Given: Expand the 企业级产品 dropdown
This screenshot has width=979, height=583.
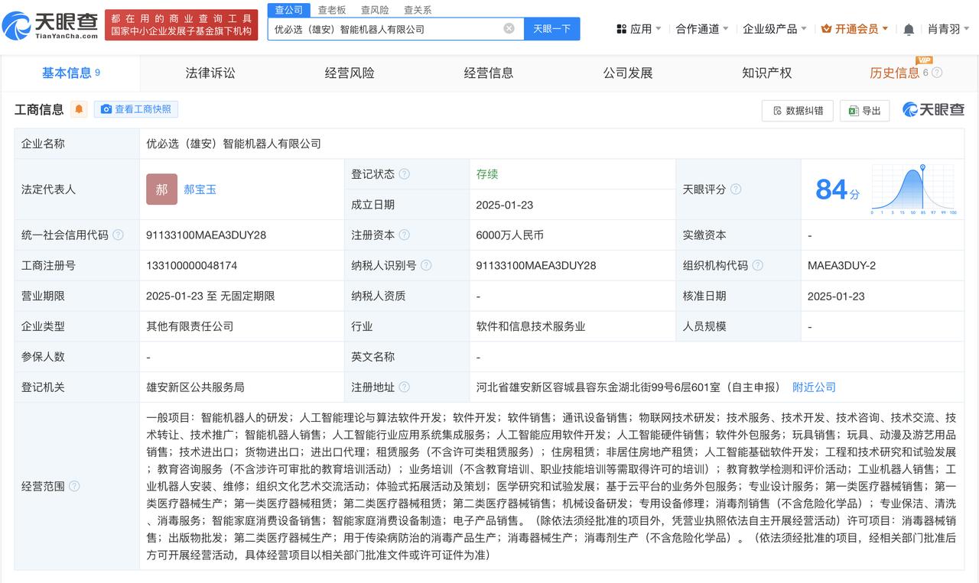Looking at the screenshot, I should click(x=775, y=29).
